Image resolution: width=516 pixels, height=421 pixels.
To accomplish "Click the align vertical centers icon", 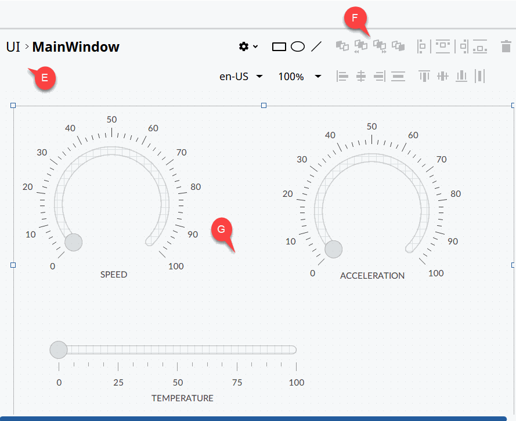I will [x=443, y=76].
